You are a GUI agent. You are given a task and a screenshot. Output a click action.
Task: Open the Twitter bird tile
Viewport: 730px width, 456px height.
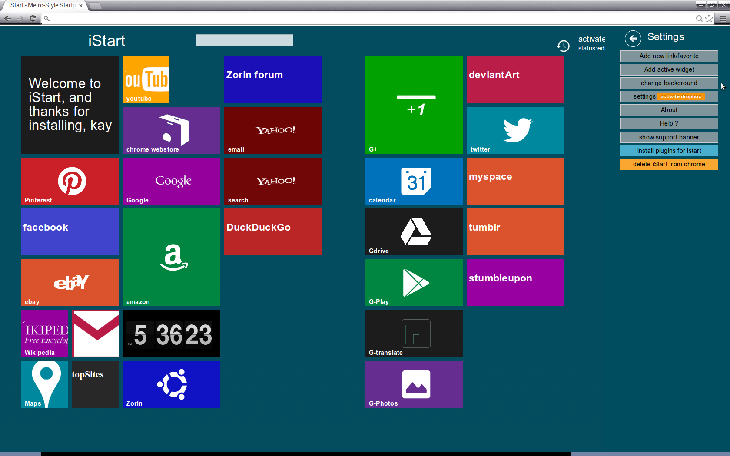(515, 130)
